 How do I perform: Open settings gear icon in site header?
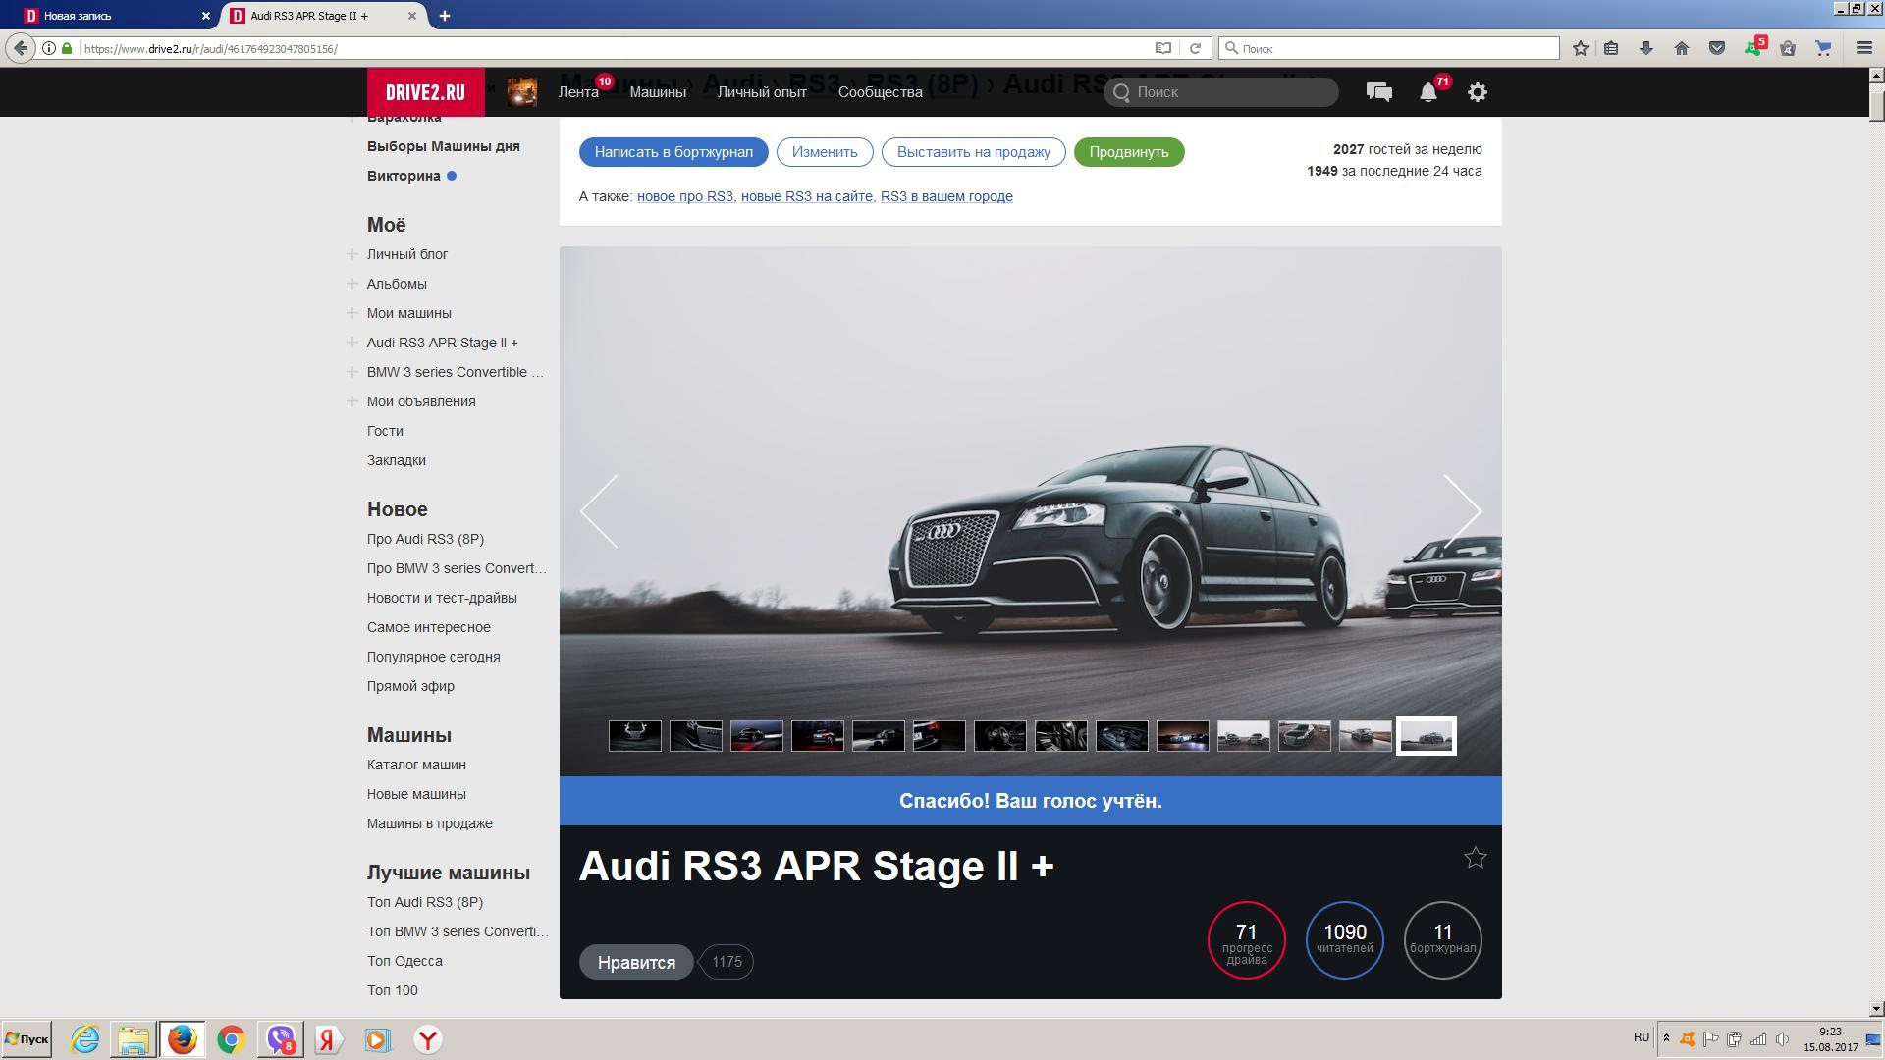(x=1477, y=92)
